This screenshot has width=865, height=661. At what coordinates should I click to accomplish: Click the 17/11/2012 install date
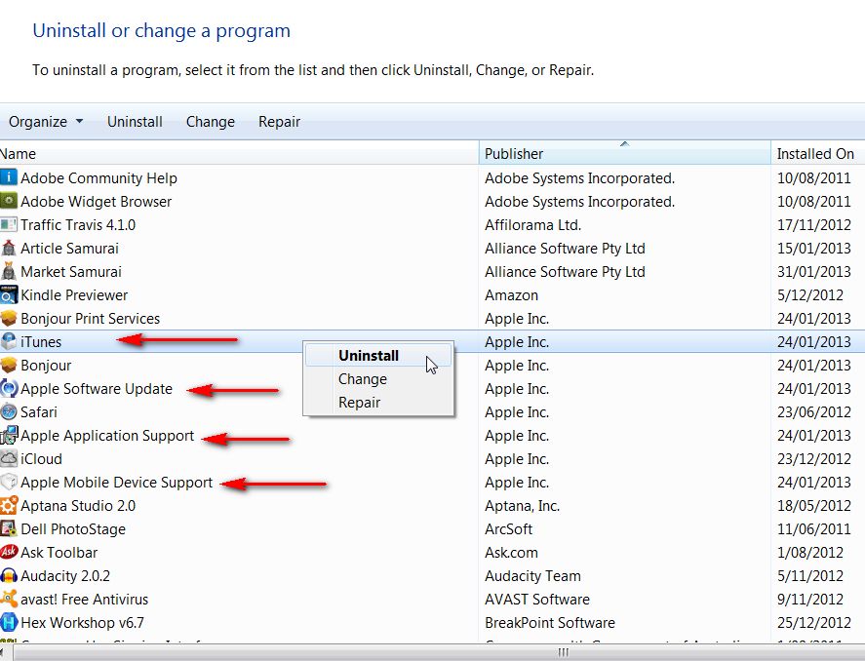(x=813, y=225)
